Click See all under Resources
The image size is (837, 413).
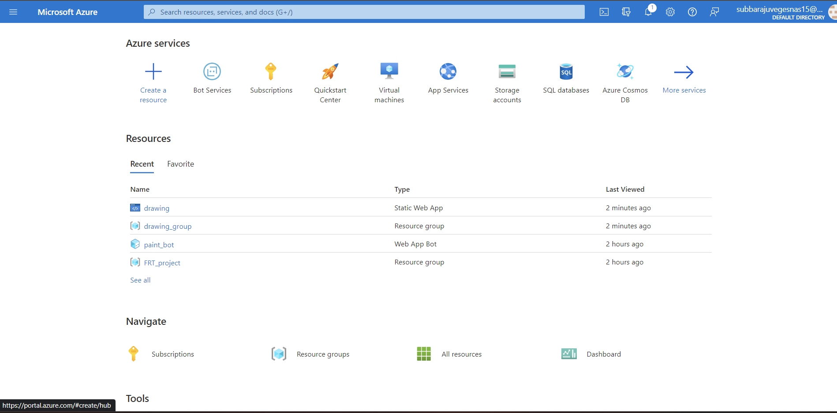pos(140,280)
